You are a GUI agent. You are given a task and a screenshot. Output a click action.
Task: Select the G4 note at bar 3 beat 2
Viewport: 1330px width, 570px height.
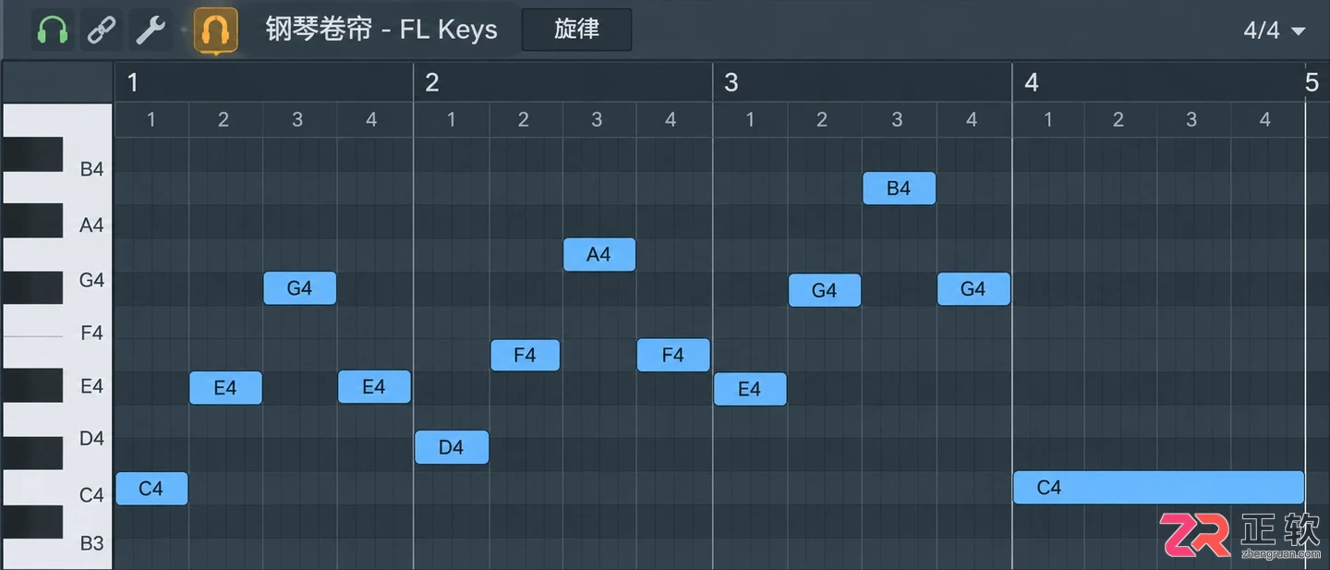[825, 290]
